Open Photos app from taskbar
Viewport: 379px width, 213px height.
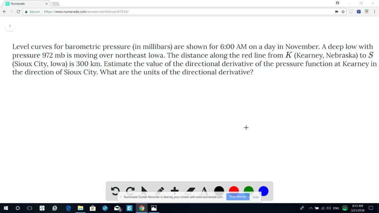pyautogui.click(x=154, y=208)
